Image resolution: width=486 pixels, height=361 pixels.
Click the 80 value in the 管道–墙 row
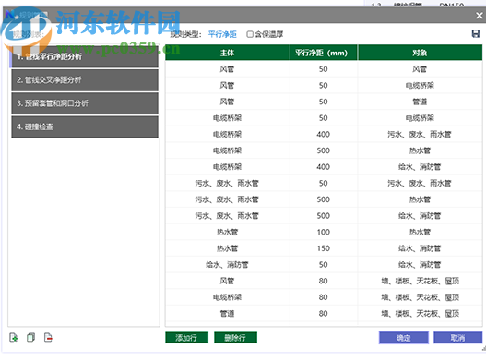coord(324,314)
